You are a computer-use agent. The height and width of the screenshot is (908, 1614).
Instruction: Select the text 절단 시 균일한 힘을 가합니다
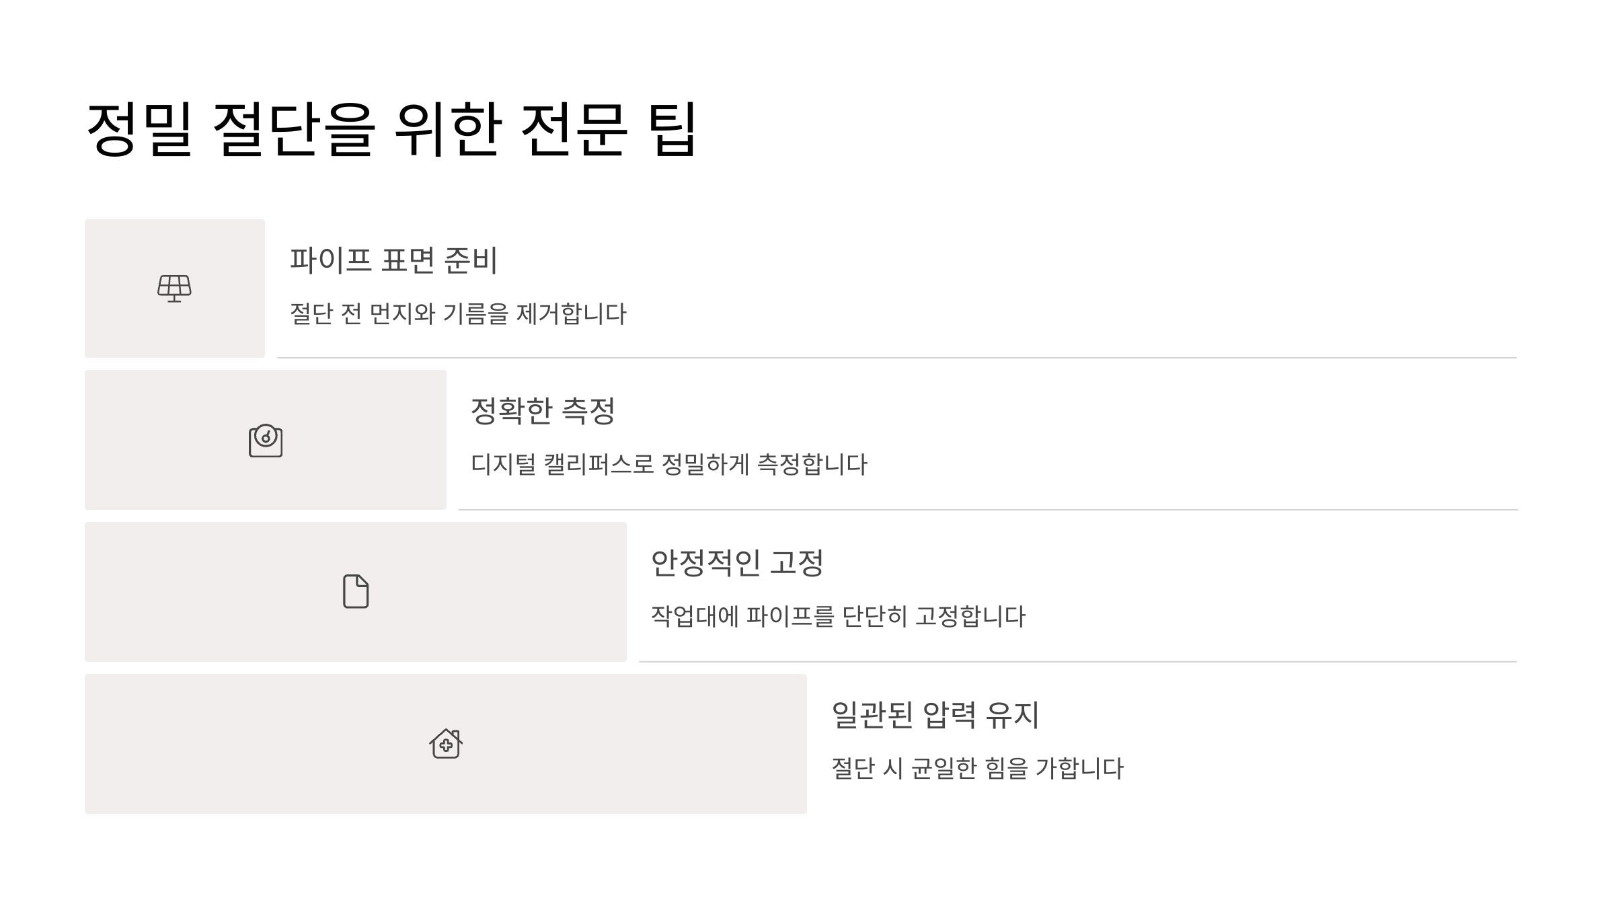tap(977, 769)
